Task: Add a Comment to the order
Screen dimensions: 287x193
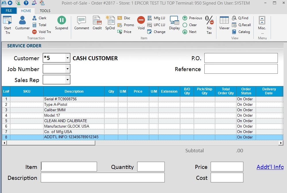Action: point(82,23)
